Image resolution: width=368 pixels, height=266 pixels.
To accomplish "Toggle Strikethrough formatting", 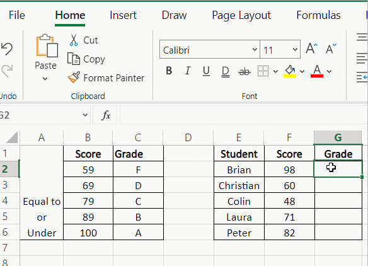I will 244,71.
